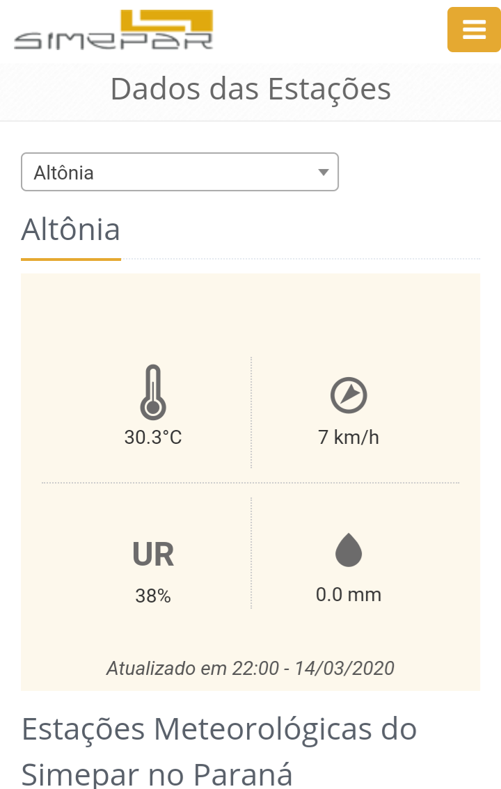Click the 30.3°C temperature reading
The width and height of the screenshot is (501, 789).
pos(153,437)
